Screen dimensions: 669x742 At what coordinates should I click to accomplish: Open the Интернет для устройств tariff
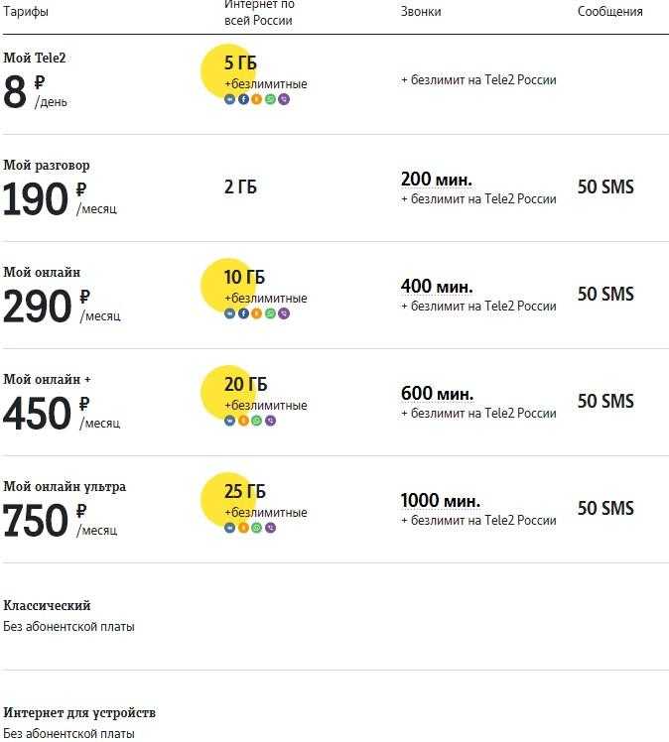point(79,712)
